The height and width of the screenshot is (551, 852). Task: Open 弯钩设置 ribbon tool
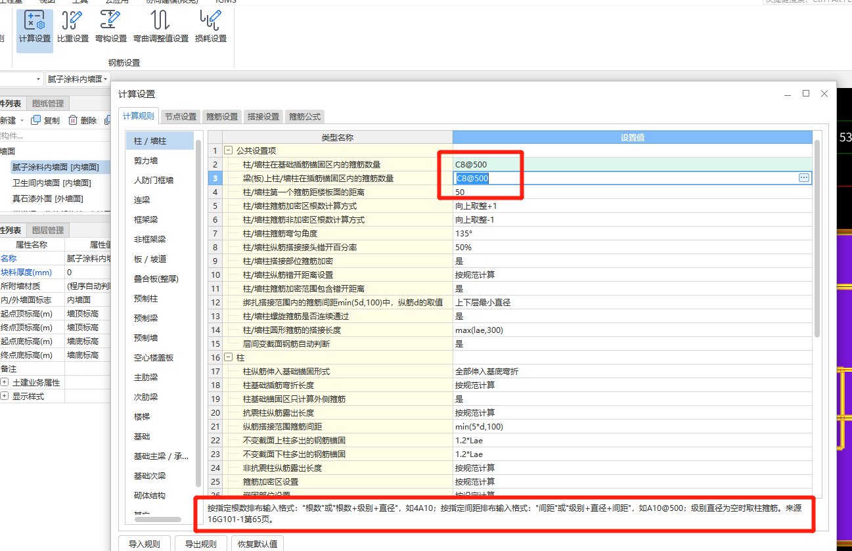111,28
